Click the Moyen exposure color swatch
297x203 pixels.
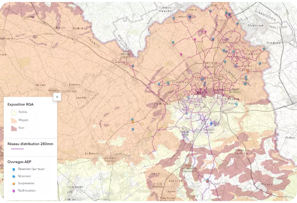13,120
